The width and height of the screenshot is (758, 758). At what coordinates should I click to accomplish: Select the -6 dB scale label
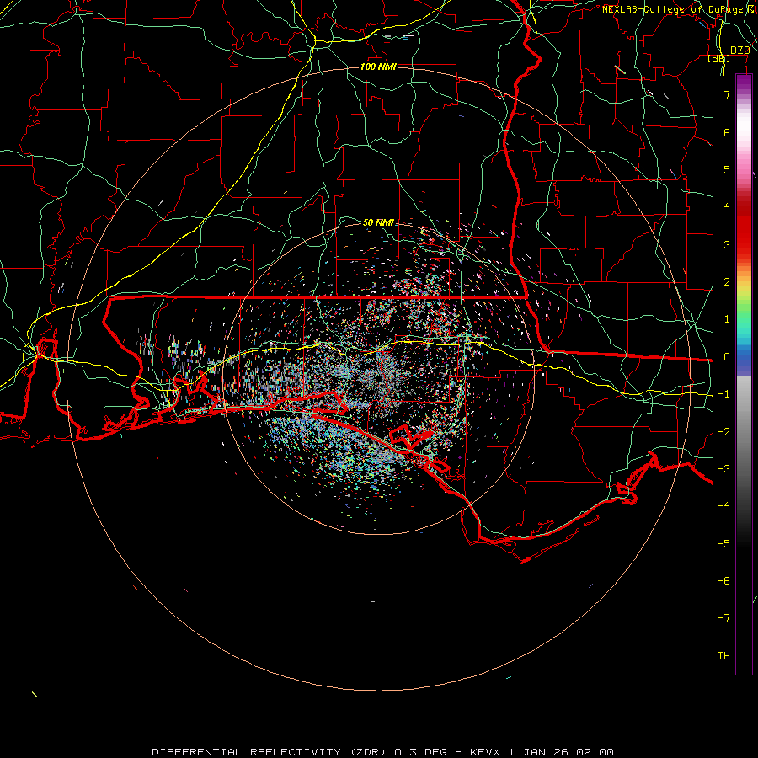[723, 581]
